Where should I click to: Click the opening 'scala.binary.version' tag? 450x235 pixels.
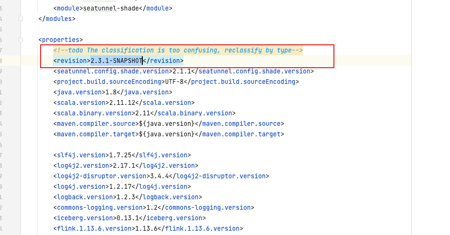coord(94,113)
